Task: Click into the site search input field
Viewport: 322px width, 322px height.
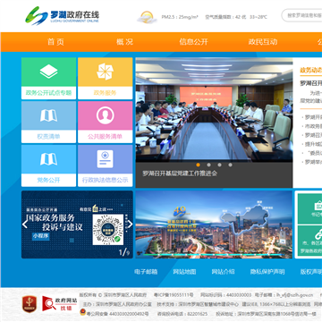Action: click(x=302, y=15)
